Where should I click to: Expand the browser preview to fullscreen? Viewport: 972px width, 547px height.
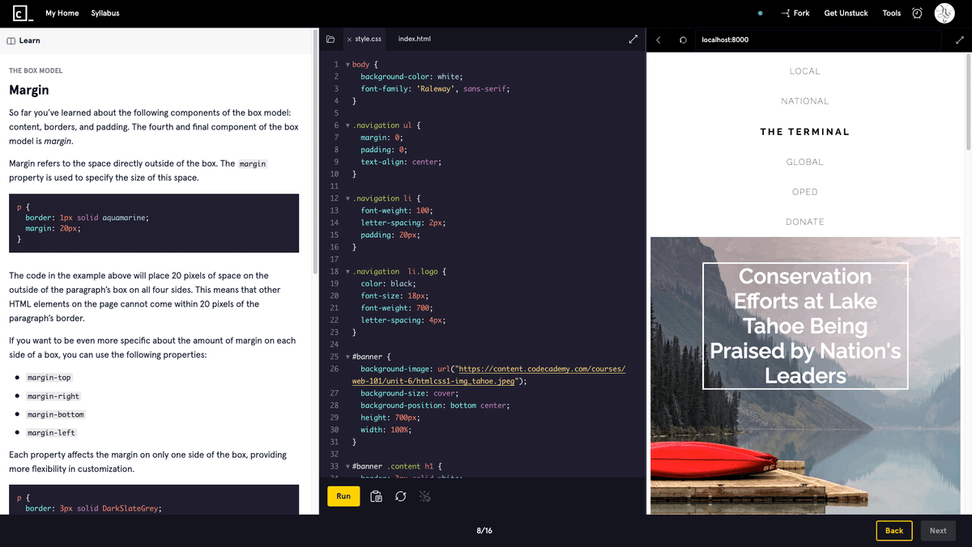(960, 40)
